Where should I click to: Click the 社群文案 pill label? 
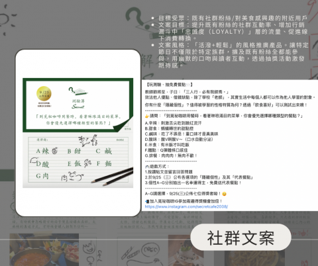click(x=240, y=238)
